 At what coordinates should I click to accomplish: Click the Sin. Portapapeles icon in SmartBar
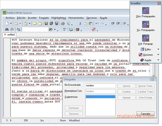point(146,24)
